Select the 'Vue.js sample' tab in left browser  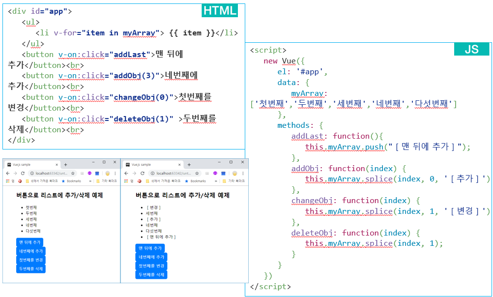coord(33,165)
